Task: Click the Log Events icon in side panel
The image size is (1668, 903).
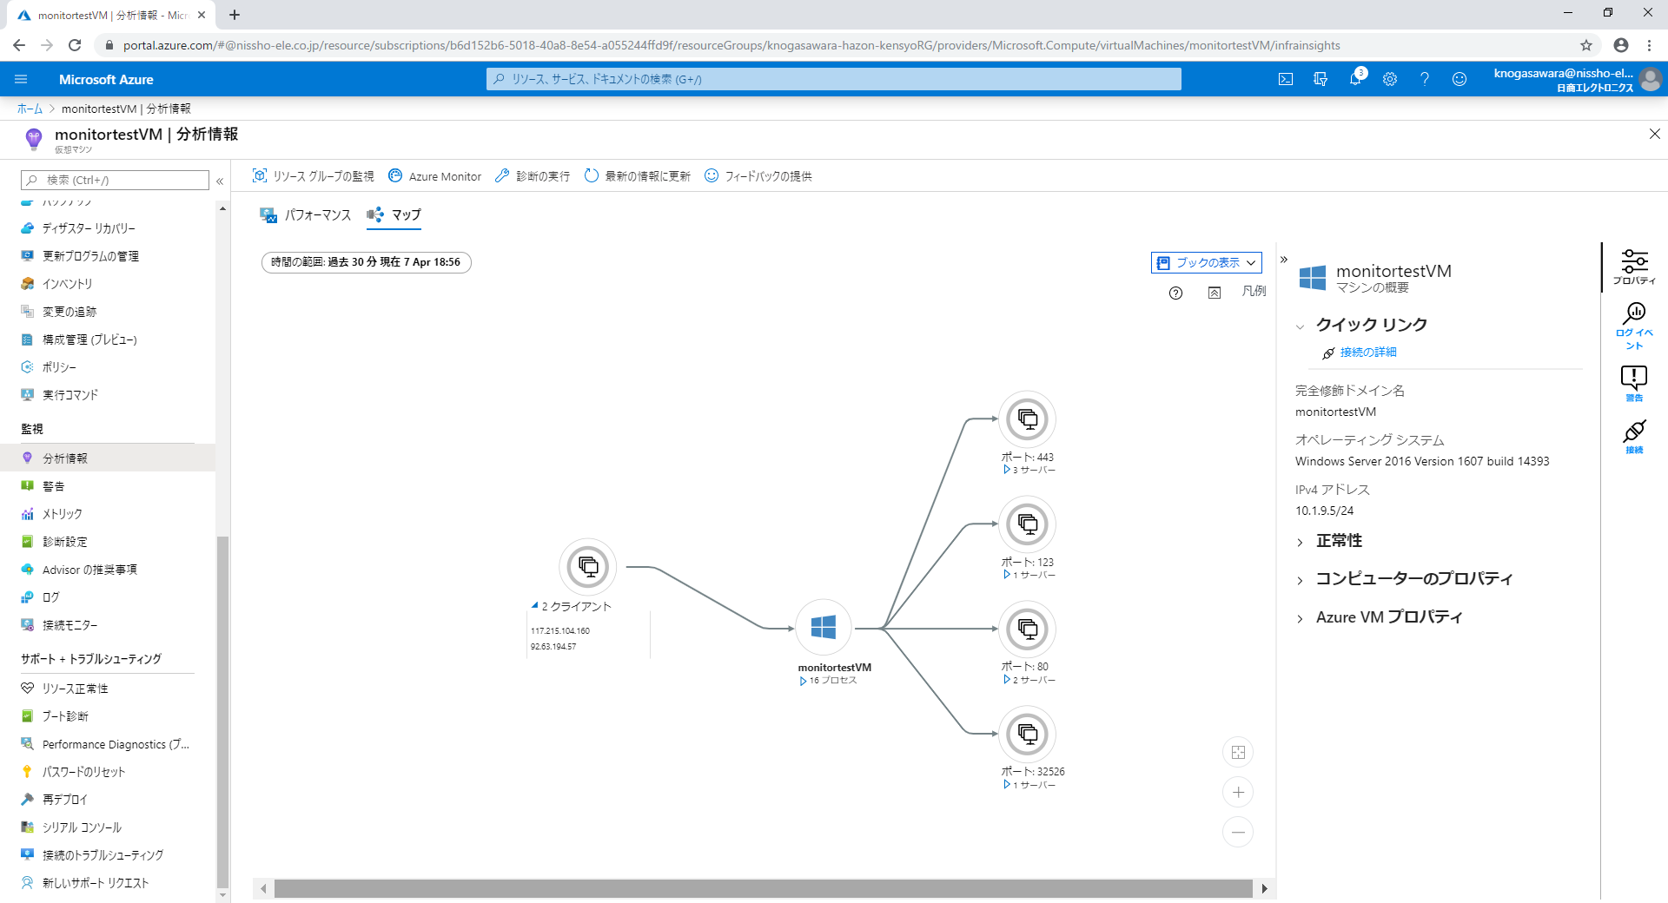Action: tap(1634, 326)
